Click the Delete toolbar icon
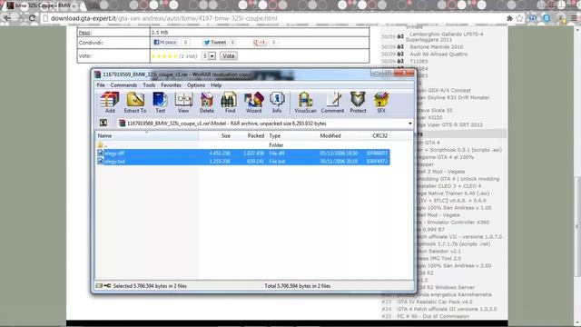Image resolution: width=581 pixels, height=327 pixels. pyautogui.click(x=206, y=103)
